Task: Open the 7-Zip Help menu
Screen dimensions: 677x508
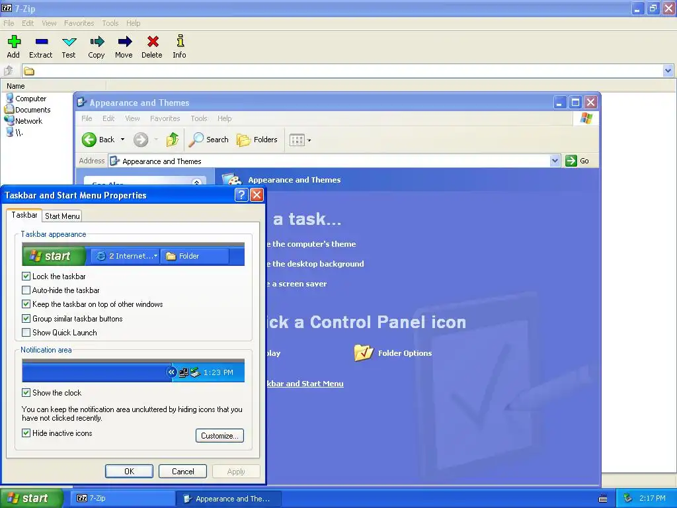Action: pos(134,23)
